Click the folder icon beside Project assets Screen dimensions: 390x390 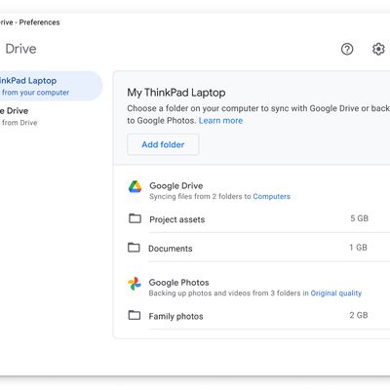(135, 218)
